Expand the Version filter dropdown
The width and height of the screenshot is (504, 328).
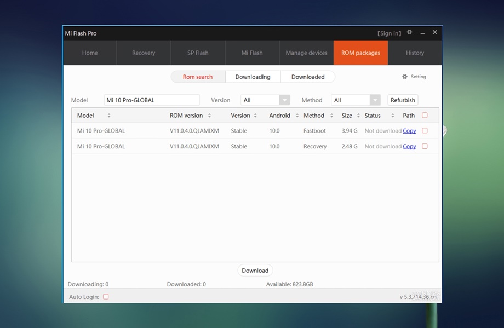tap(284, 100)
